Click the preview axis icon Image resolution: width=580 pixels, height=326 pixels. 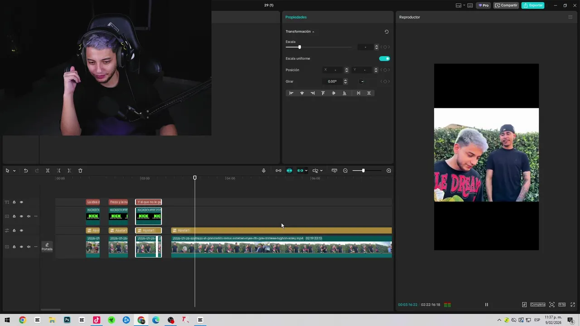point(315,171)
